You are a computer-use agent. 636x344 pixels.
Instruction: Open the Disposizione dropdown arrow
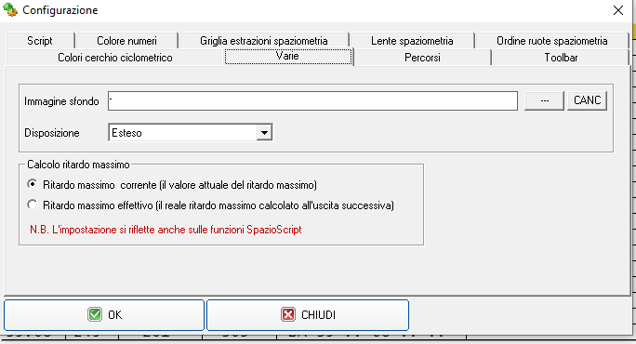(264, 133)
